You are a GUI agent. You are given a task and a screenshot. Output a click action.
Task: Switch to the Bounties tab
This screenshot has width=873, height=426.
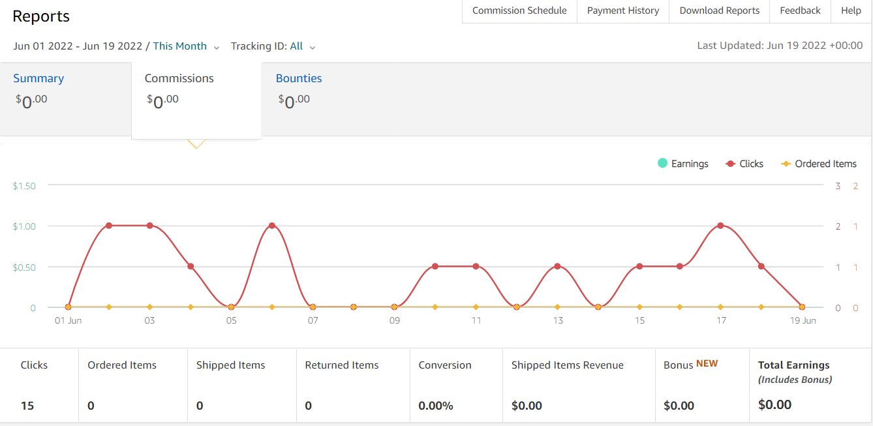[299, 78]
